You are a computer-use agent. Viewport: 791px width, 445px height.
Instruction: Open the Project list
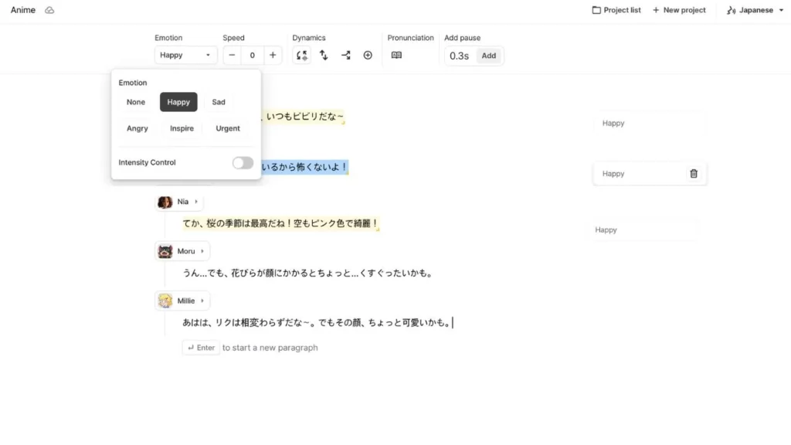click(616, 10)
